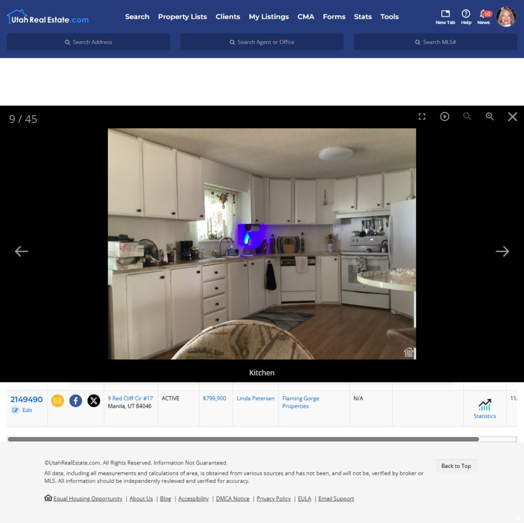Toggle fullscreen mode in photo viewer
524x523 pixels.
click(x=422, y=116)
